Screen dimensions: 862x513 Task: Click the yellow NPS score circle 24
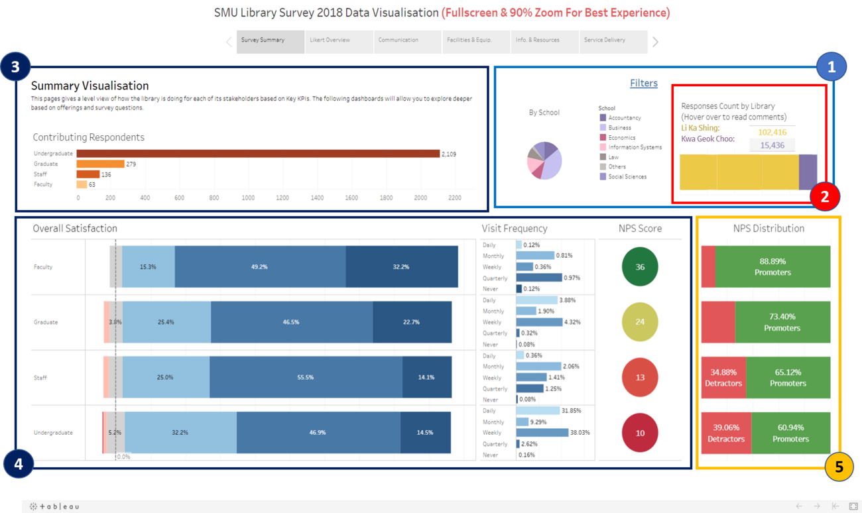pyautogui.click(x=640, y=322)
